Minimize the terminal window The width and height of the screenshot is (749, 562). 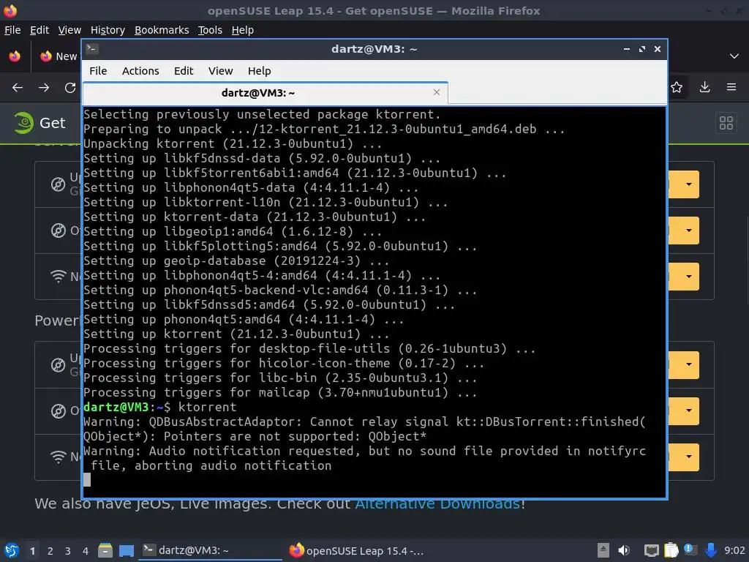pos(627,49)
